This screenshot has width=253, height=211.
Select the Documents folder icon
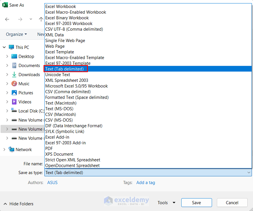[x=14, y=65]
